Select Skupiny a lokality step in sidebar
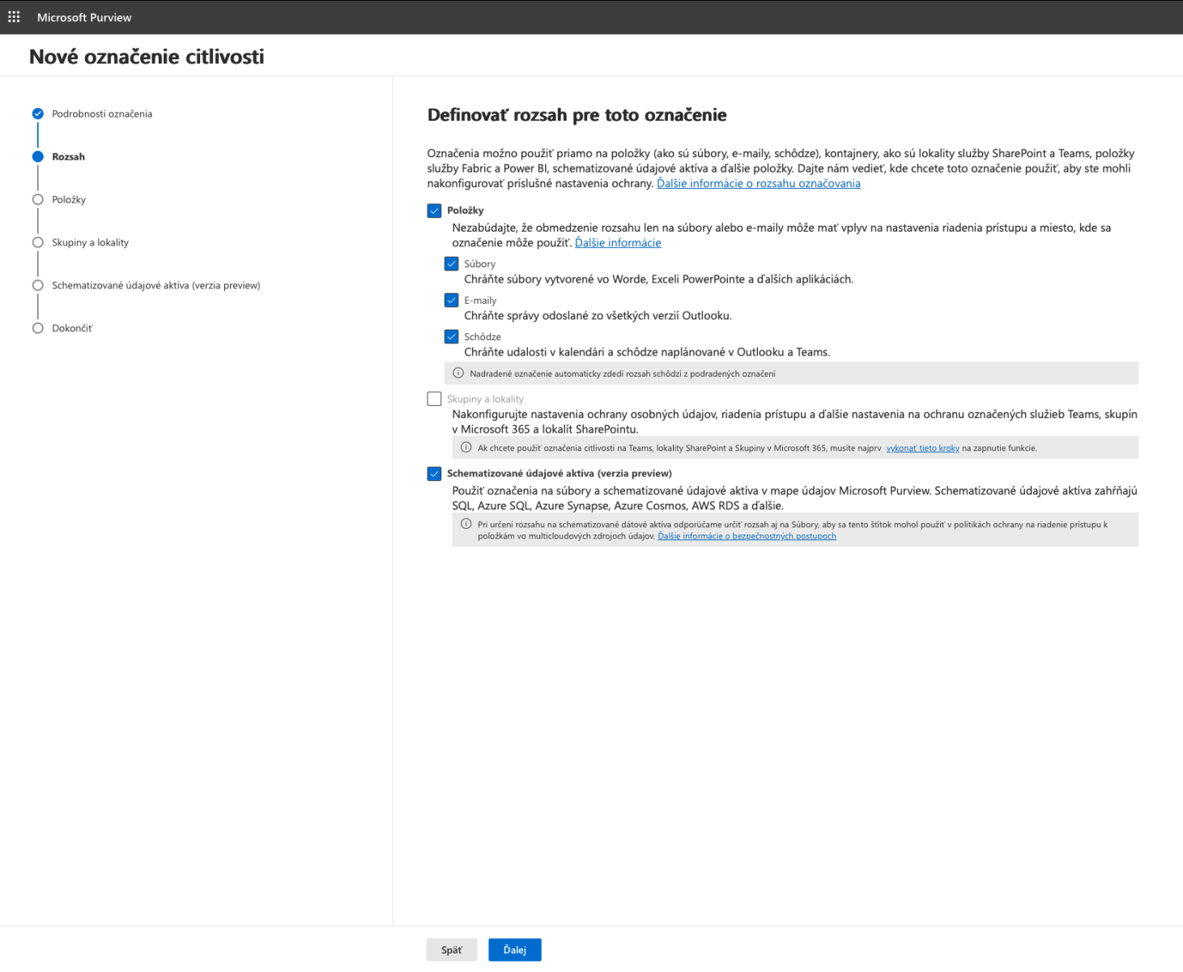The width and height of the screenshot is (1183, 972). 91,242
